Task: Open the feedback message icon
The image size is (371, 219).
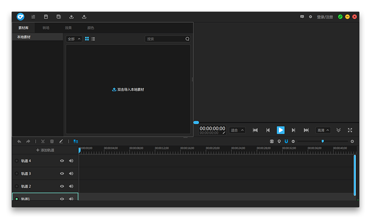Action: click(x=302, y=17)
